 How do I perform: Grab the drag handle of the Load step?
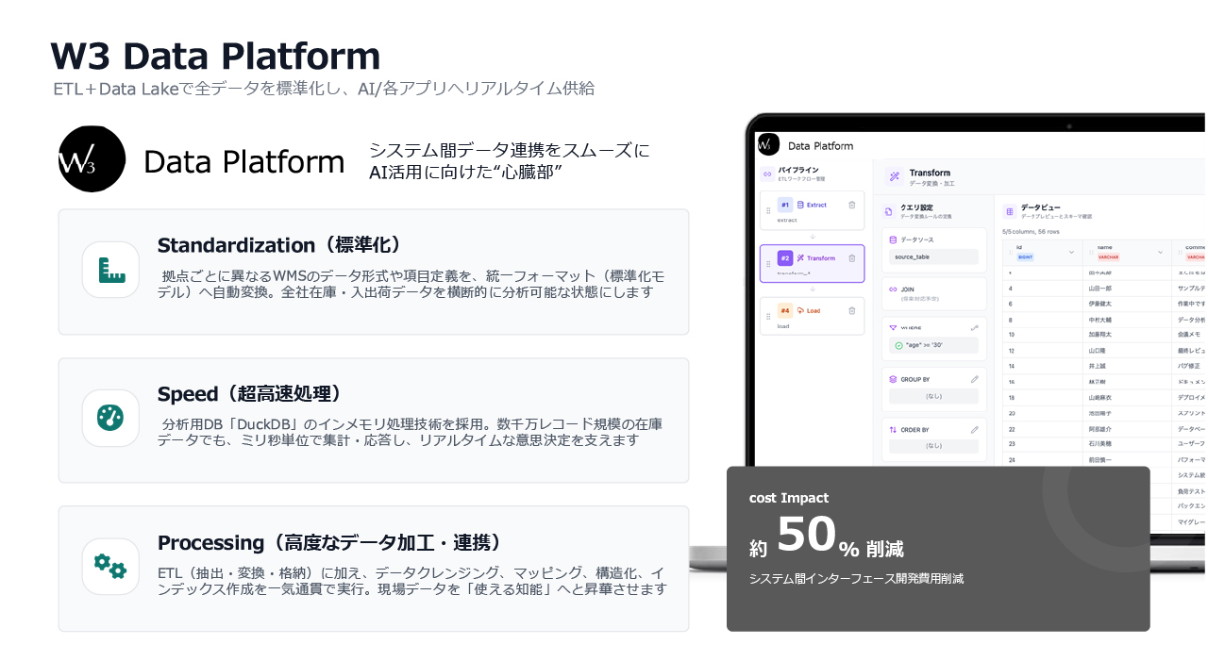[x=768, y=316]
